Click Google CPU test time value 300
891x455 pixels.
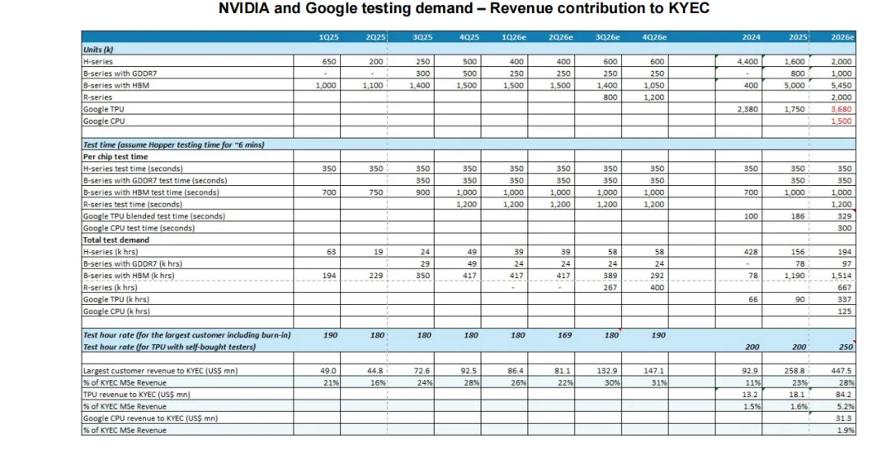845,228
